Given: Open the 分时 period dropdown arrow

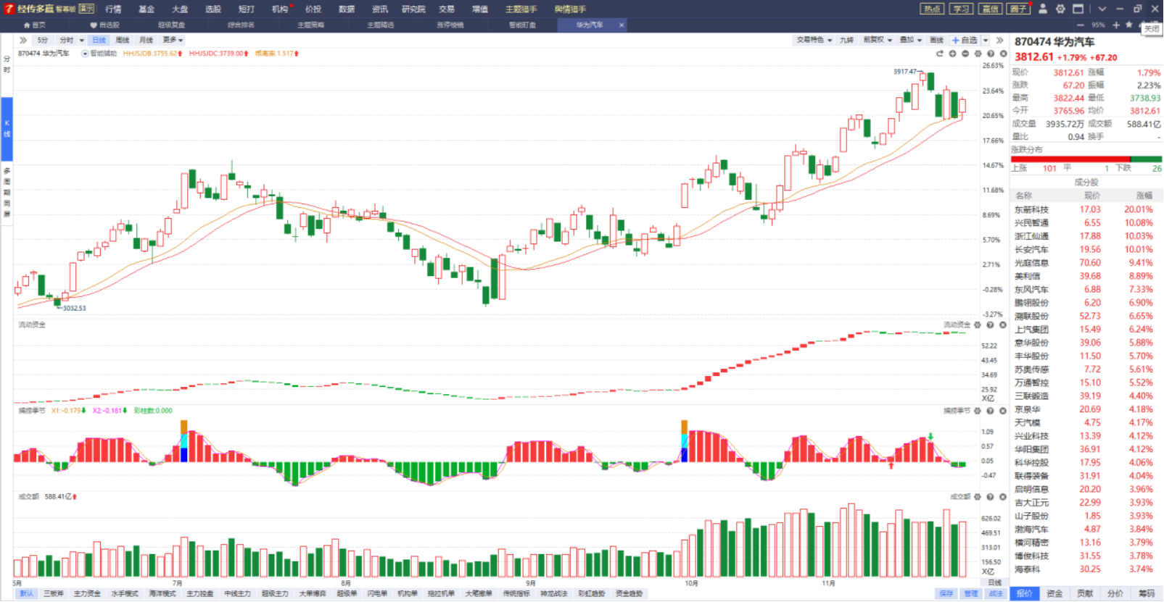Looking at the screenshot, I should pos(81,40).
